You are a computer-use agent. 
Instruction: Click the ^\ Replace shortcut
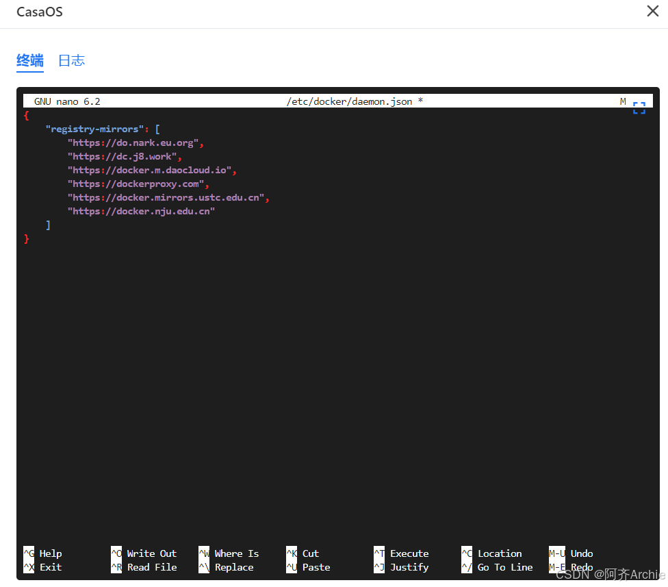click(227, 567)
